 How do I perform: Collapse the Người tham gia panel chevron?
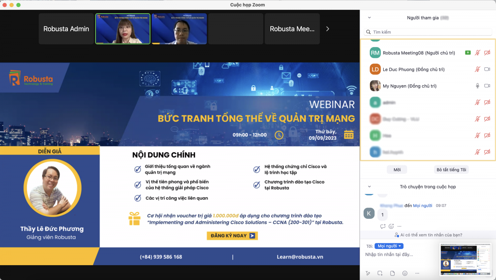pos(369,18)
